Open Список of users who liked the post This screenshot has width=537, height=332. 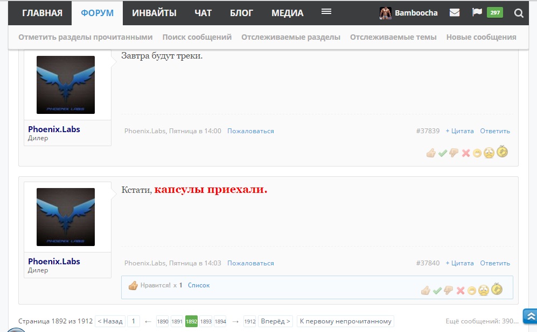(x=199, y=285)
